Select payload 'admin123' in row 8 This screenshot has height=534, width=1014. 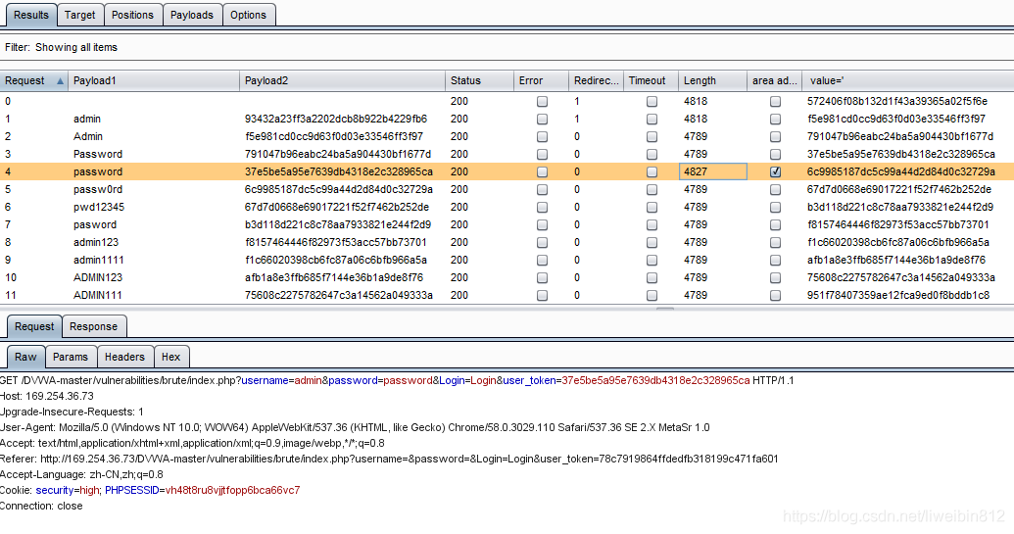coord(96,242)
